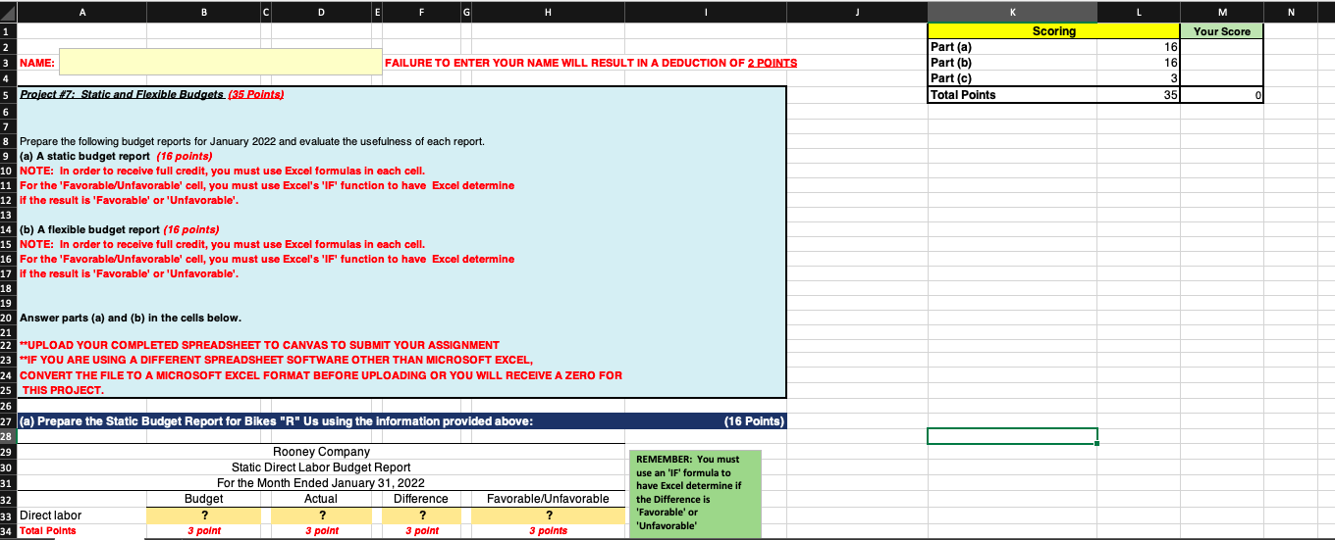Select 'Static Direct Labor Budget Report' title
1335x540 pixels.
321,467
